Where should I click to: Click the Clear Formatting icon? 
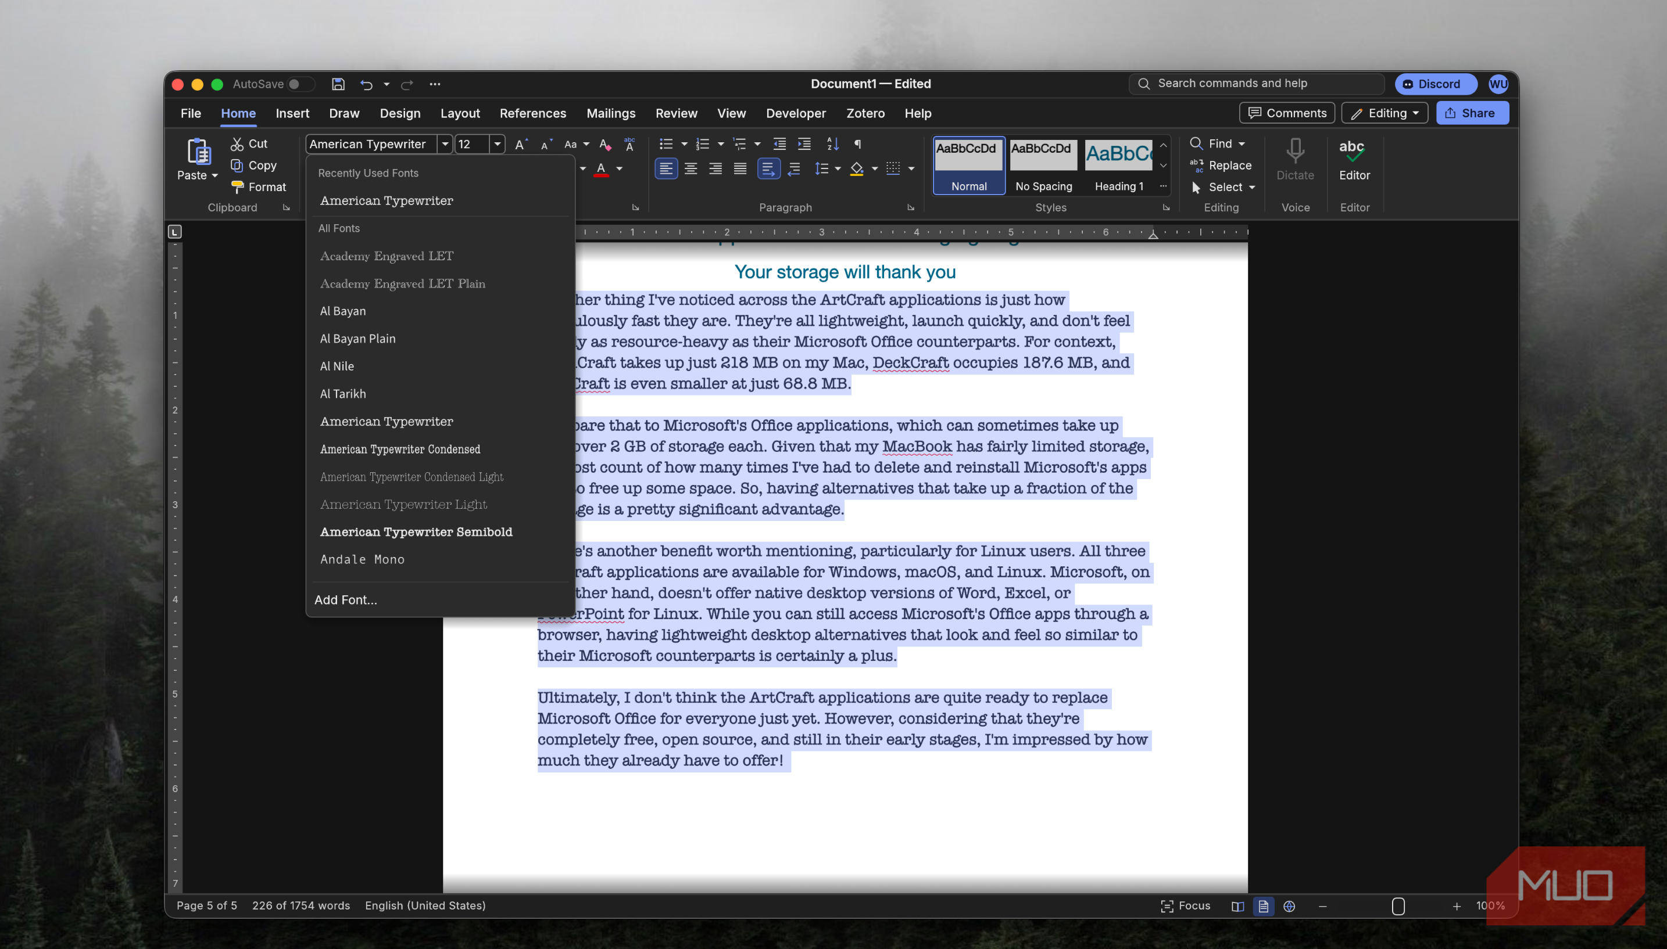pyautogui.click(x=604, y=144)
